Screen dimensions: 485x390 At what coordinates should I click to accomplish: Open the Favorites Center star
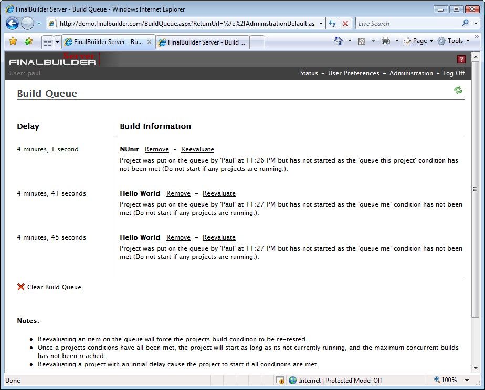[13, 41]
